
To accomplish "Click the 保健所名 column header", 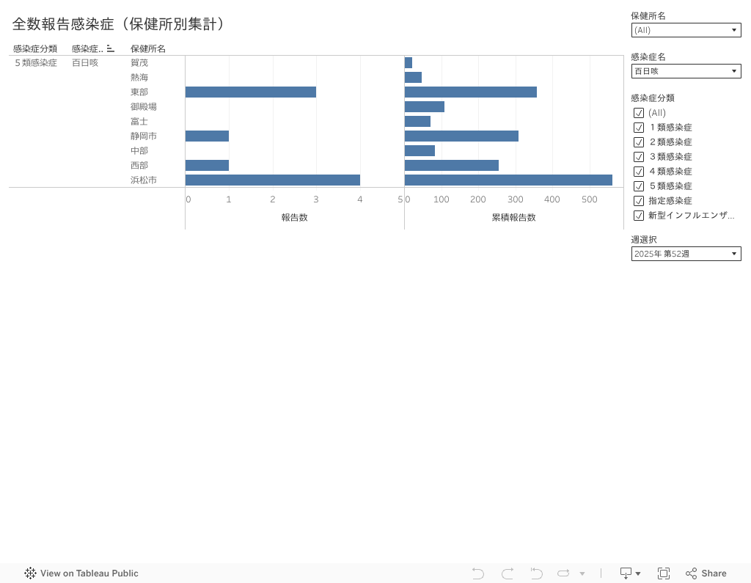I will pos(148,49).
